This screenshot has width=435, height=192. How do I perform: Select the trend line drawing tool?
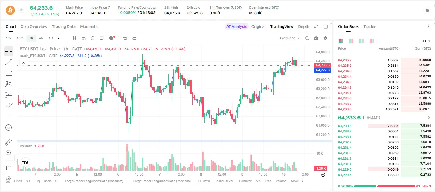9,62
